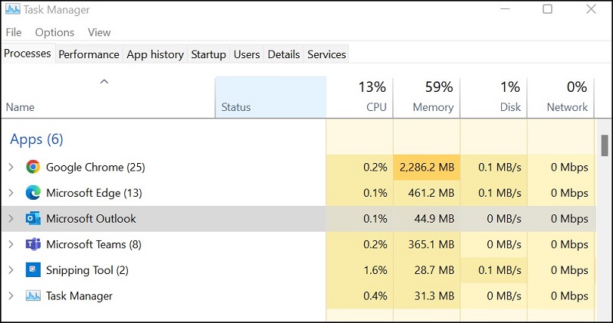Click the vertical scrollbar thumb
This screenshot has width=613, height=323.
point(605,144)
